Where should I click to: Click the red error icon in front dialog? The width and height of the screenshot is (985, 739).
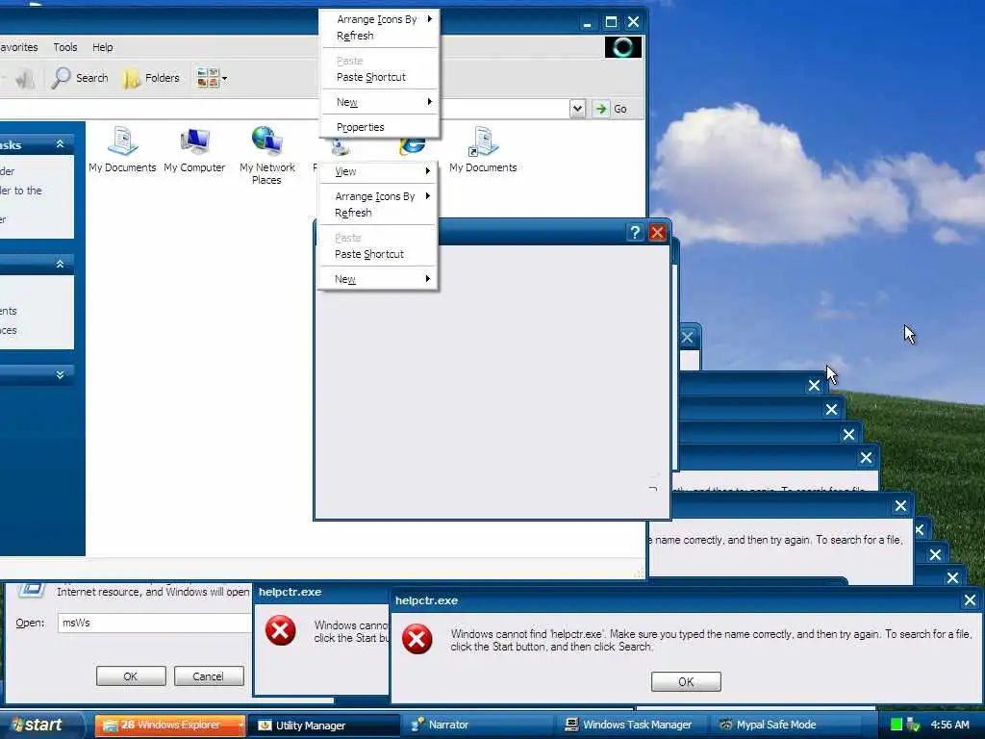pyautogui.click(x=417, y=639)
